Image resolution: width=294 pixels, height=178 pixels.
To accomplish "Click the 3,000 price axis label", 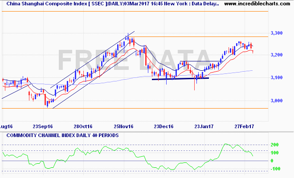I will click(x=277, y=101).
